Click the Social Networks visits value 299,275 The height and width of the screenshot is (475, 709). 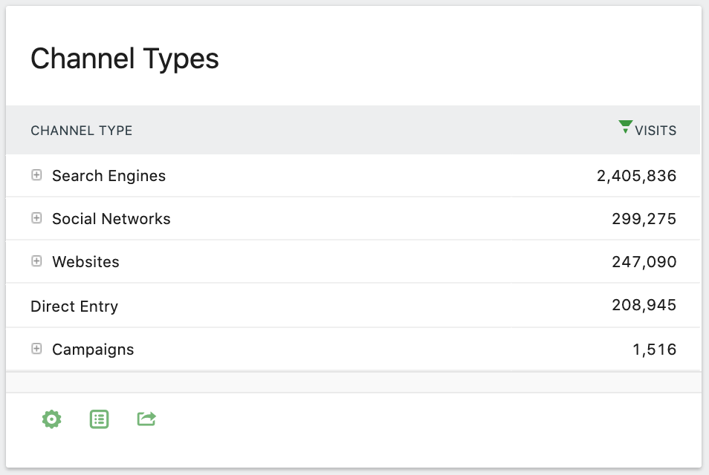644,218
